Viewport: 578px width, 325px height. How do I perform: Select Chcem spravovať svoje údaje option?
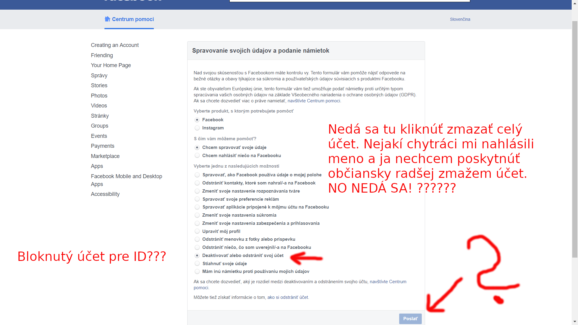[197, 147]
